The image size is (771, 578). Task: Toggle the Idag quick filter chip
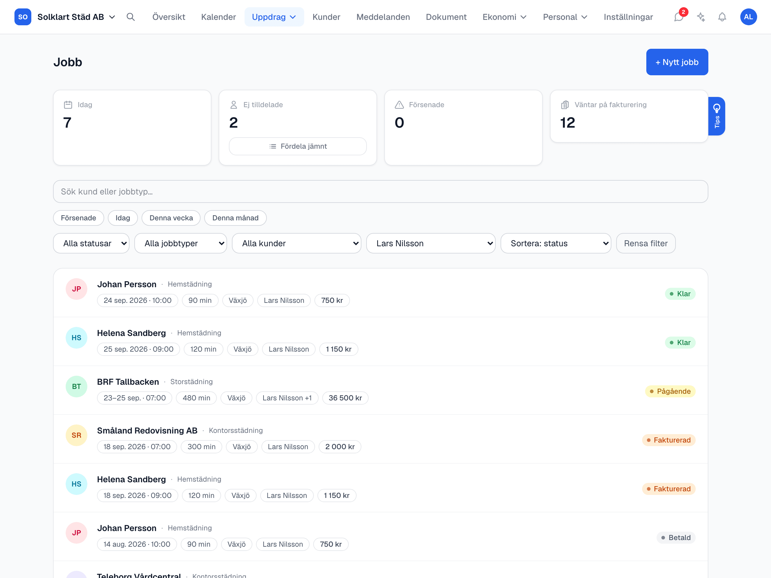(x=123, y=218)
